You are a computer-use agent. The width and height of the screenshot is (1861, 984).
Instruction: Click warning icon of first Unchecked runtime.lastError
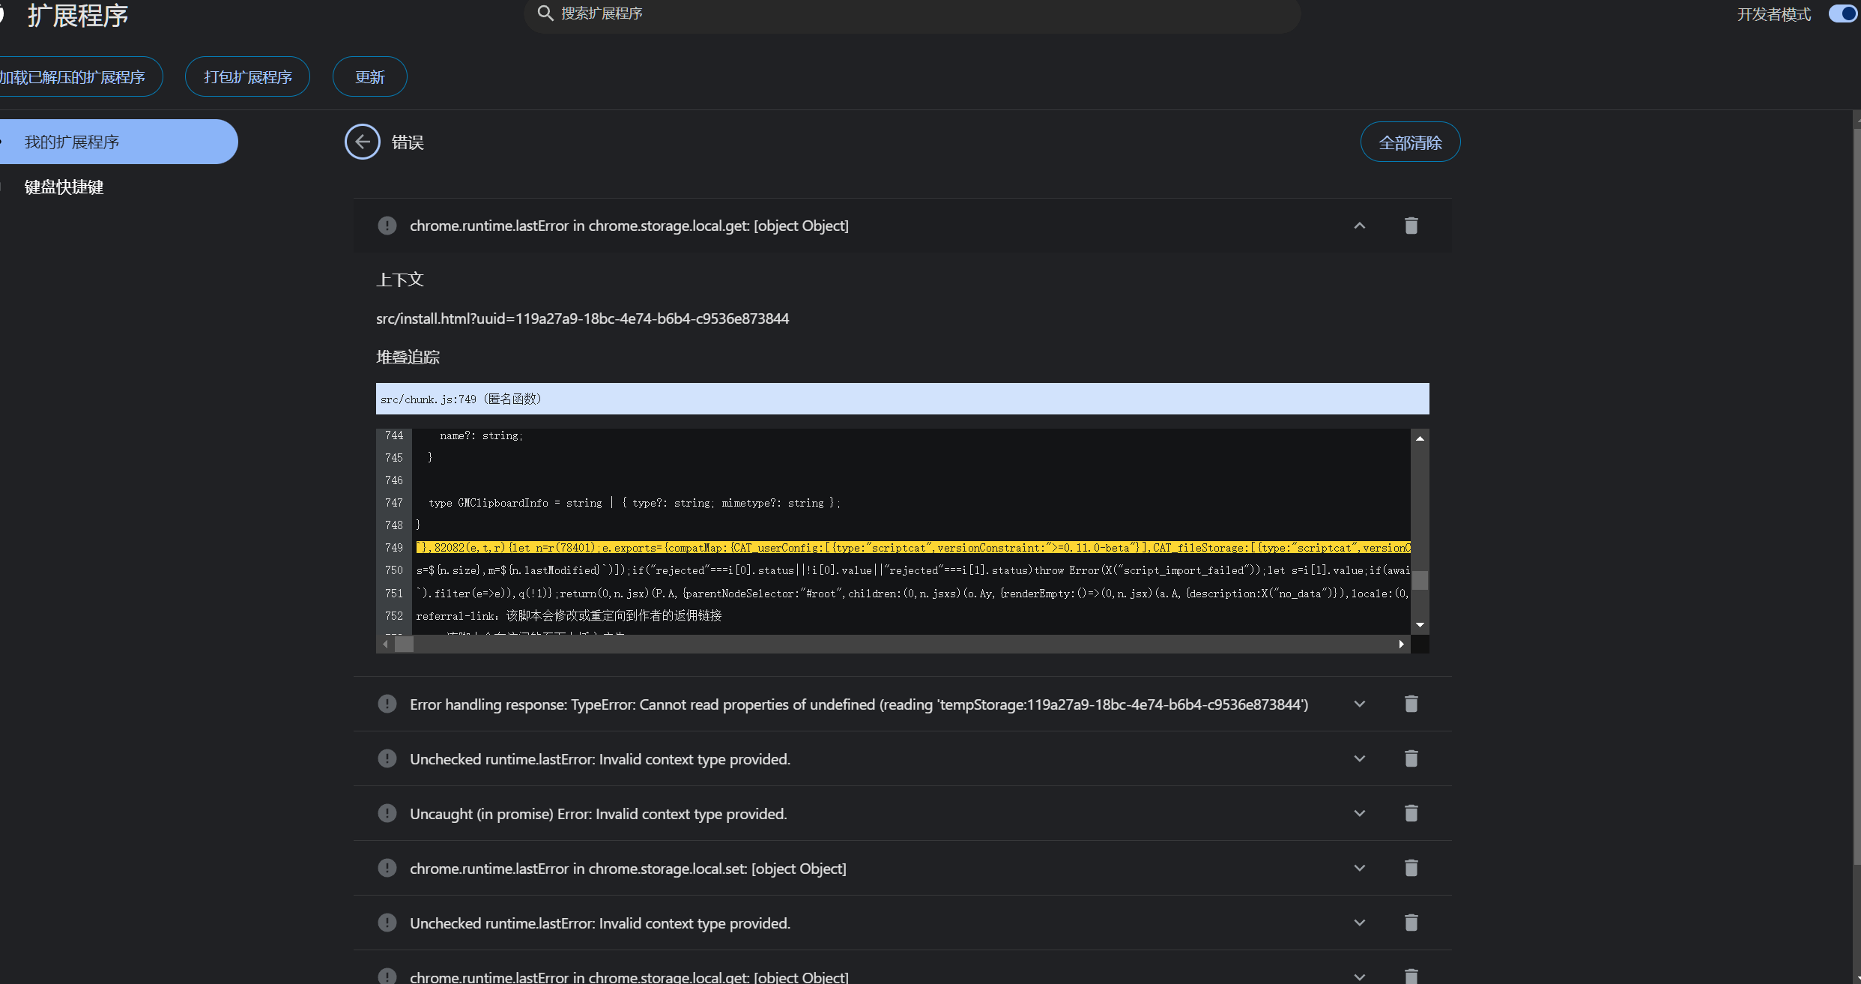[387, 758]
